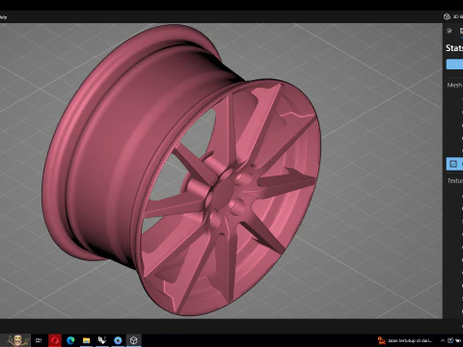
Task: Select the Mesh label in Stats panel
Action: click(454, 85)
